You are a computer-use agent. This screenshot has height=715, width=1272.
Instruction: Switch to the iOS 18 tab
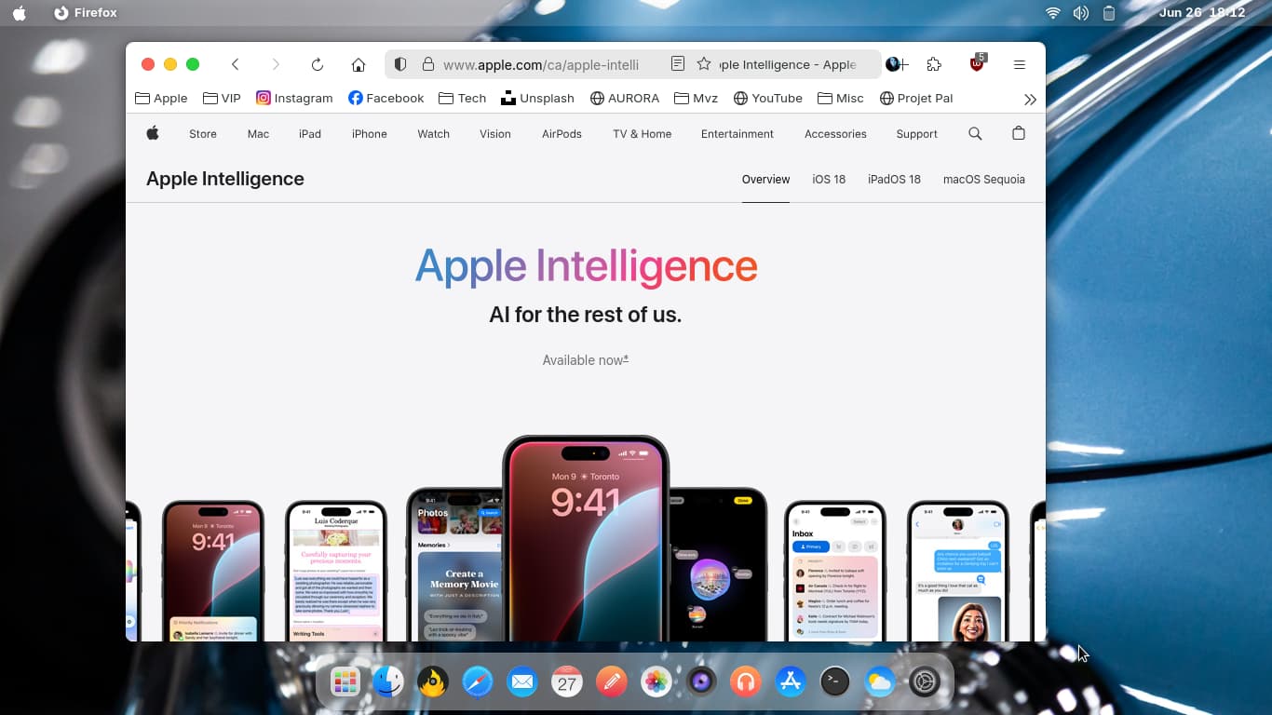(829, 180)
